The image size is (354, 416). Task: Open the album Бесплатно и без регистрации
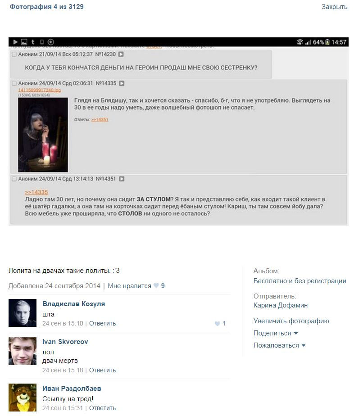[x=300, y=281]
